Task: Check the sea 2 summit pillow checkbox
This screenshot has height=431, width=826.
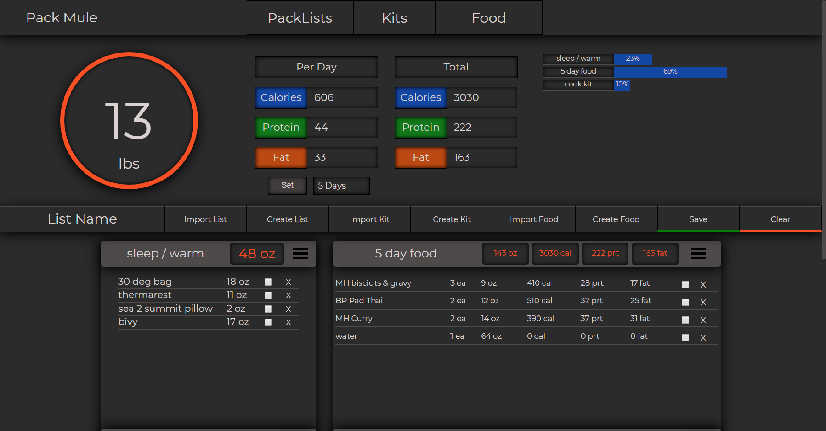Action: (x=268, y=308)
